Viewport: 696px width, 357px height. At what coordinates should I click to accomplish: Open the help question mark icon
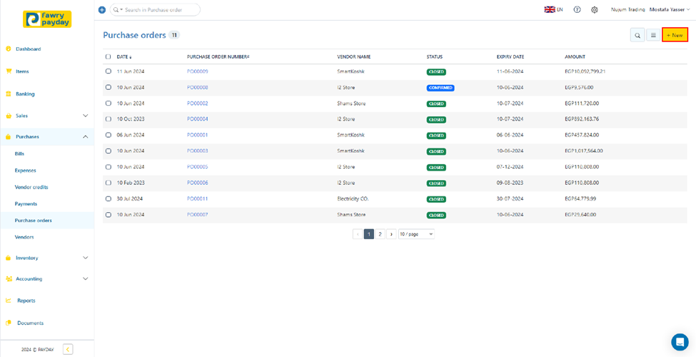coord(577,10)
